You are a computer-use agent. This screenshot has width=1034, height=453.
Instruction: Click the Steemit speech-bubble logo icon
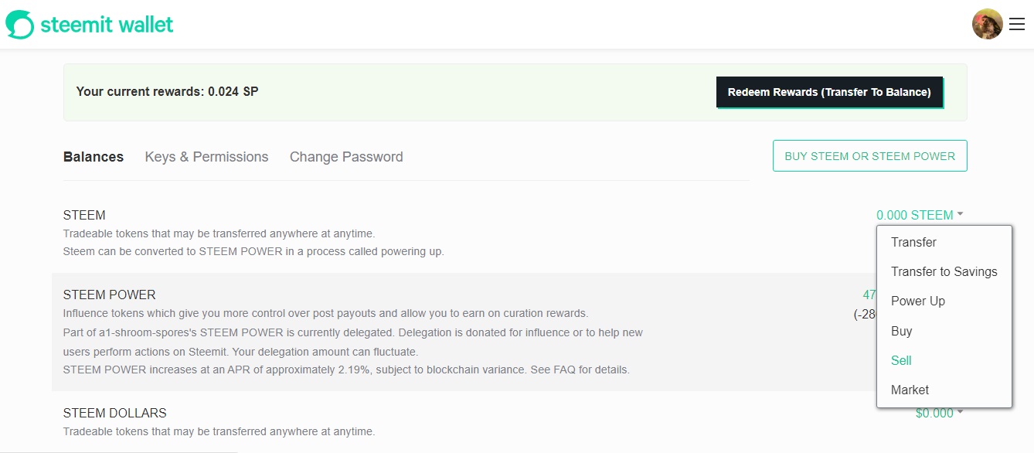(x=20, y=25)
